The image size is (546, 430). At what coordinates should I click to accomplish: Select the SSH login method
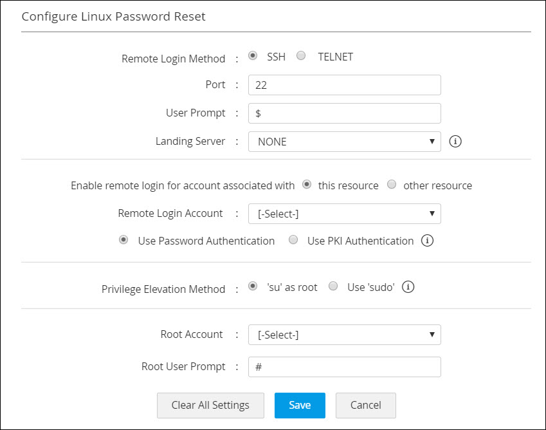pos(253,56)
